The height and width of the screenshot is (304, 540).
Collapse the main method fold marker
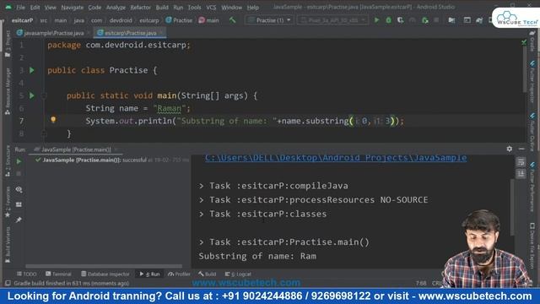(44, 95)
